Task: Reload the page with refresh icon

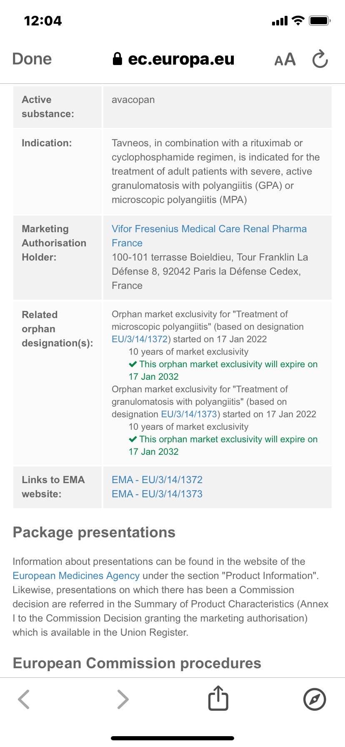Action: pyautogui.click(x=320, y=59)
